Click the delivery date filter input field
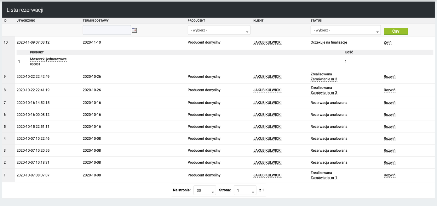The height and width of the screenshot is (206, 437). click(x=106, y=30)
